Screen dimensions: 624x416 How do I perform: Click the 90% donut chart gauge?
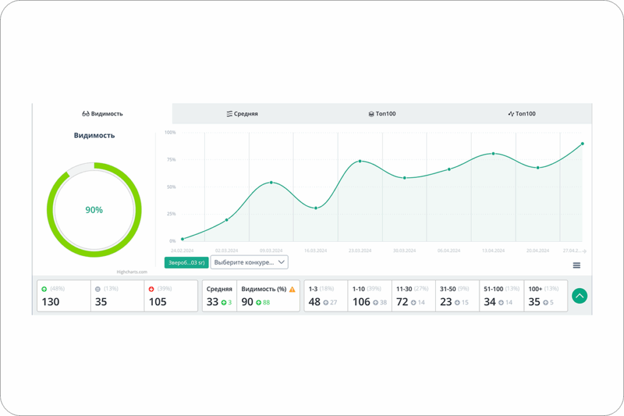[94, 210]
